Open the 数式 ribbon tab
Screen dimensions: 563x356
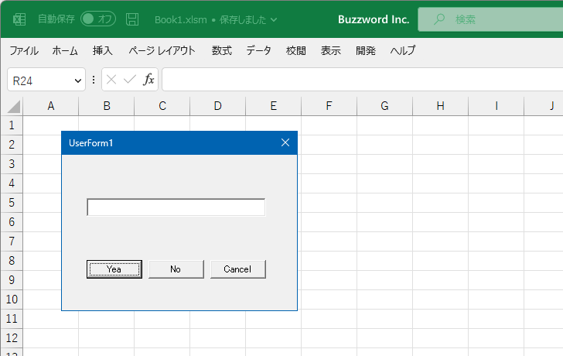tap(222, 51)
